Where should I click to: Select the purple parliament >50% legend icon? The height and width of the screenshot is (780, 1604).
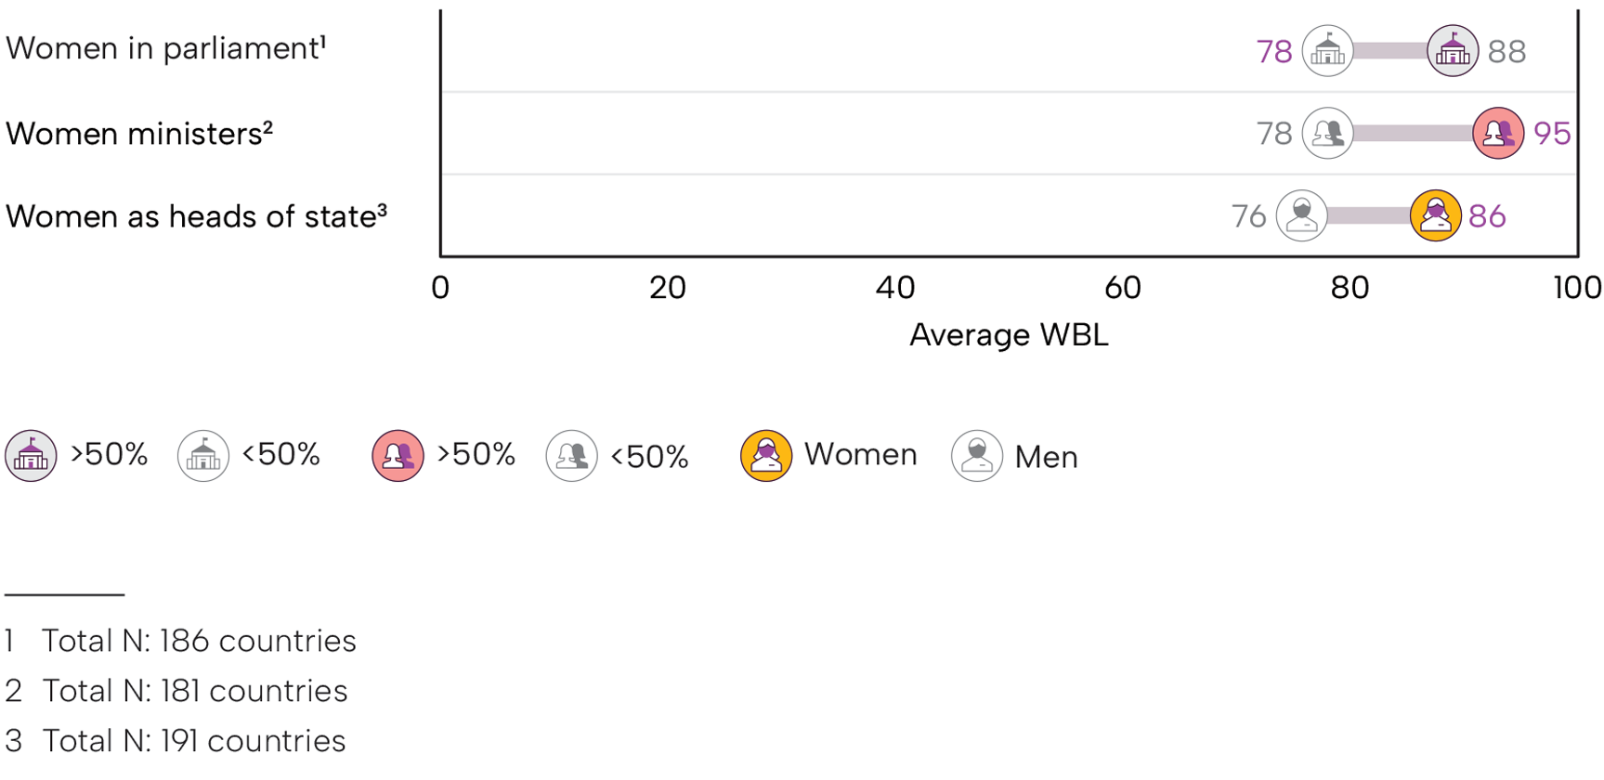tap(31, 456)
